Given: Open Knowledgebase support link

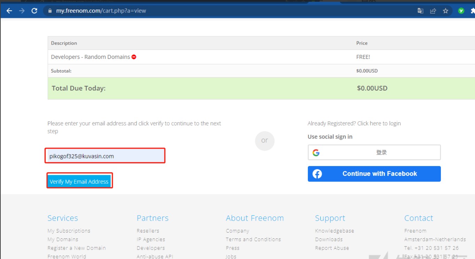Looking at the screenshot, I should click(x=335, y=231).
